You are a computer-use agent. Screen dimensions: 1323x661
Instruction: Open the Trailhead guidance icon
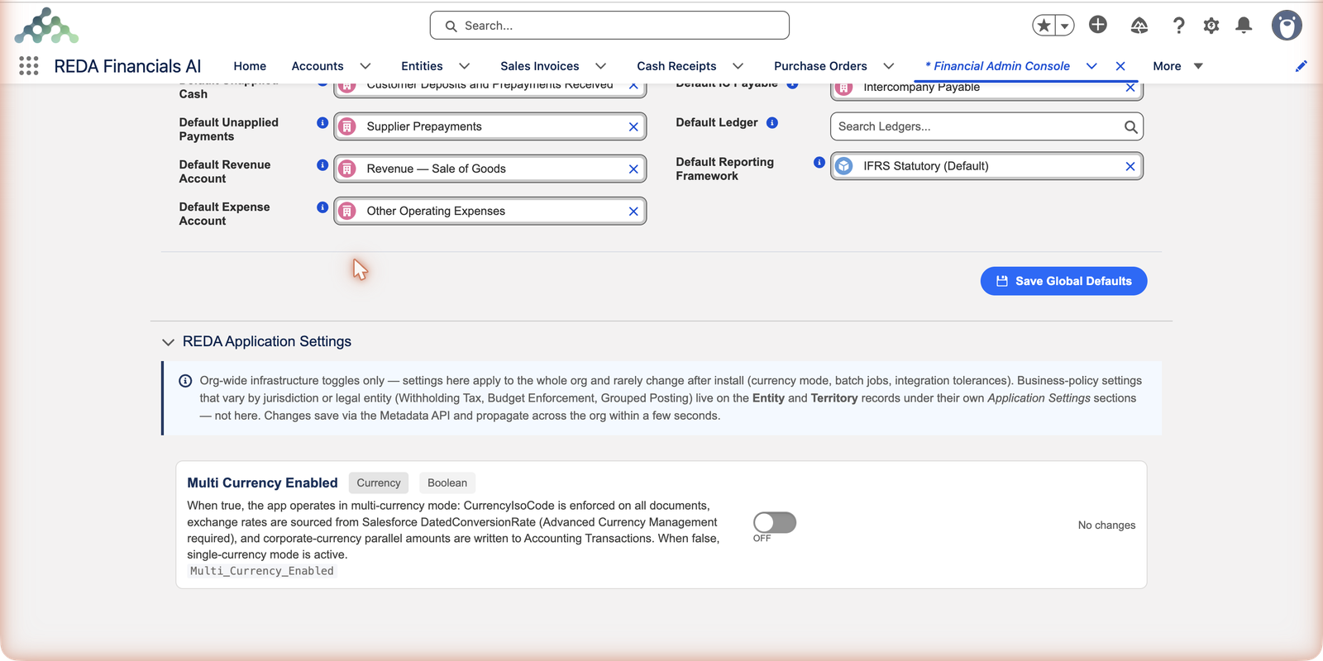pos(1139,26)
